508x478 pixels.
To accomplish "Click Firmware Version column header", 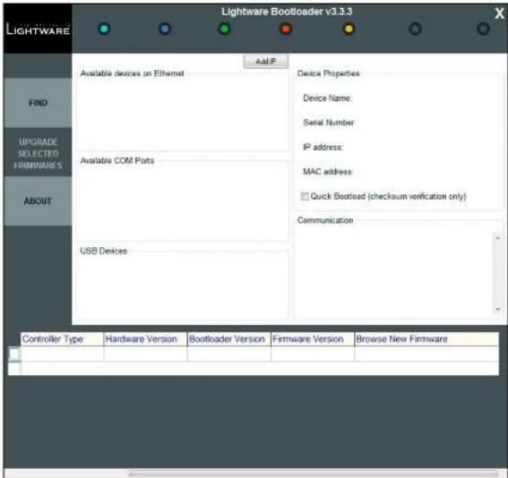I will [x=313, y=339].
